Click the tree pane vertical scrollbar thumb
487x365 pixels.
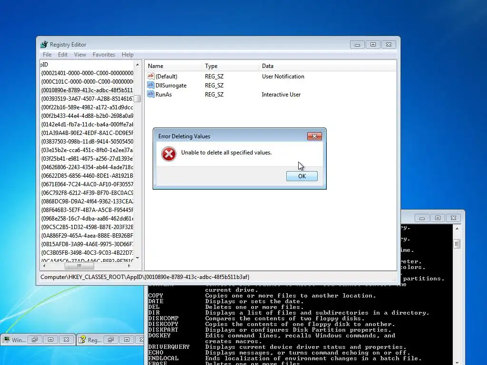pyautogui.click(x=137, y=99)
